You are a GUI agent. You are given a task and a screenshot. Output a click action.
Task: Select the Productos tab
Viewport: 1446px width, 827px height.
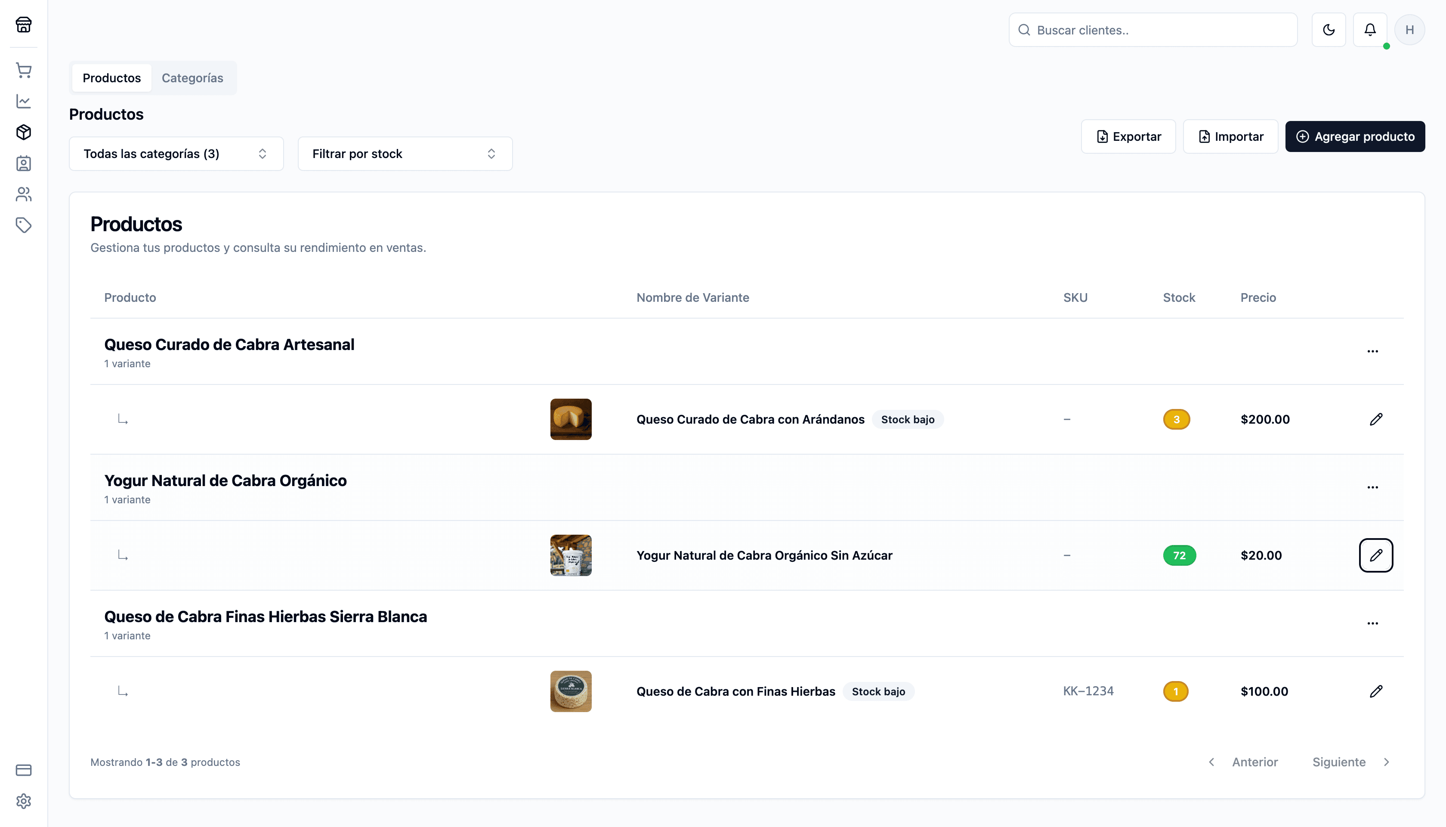tap(111, 78)
